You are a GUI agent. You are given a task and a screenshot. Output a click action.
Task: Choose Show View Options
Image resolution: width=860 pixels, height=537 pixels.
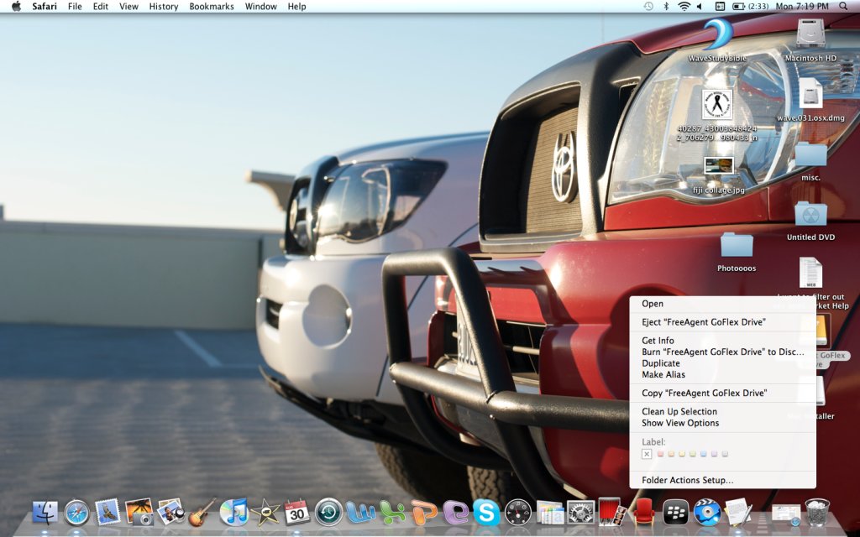pyautogui.click(x=722, y=423)
